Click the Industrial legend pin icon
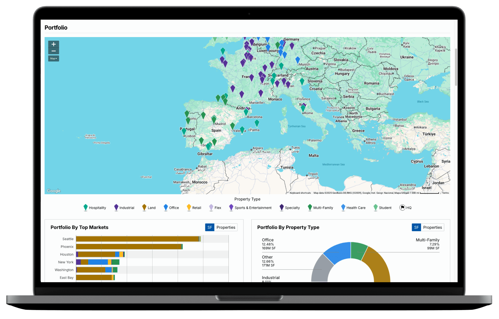Image resolution: width=499 pixels, height=319 pixels. tap(116, 207)
